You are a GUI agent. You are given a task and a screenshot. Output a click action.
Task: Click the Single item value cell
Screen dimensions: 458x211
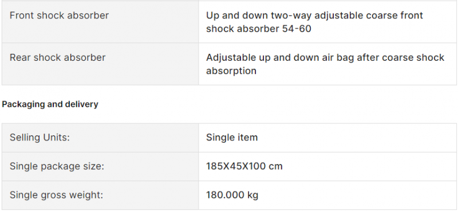pos(327,138)
